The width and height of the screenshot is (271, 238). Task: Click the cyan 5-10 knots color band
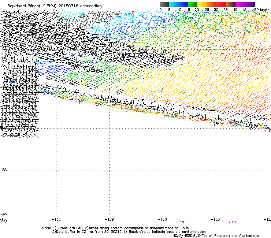(174, 4)
